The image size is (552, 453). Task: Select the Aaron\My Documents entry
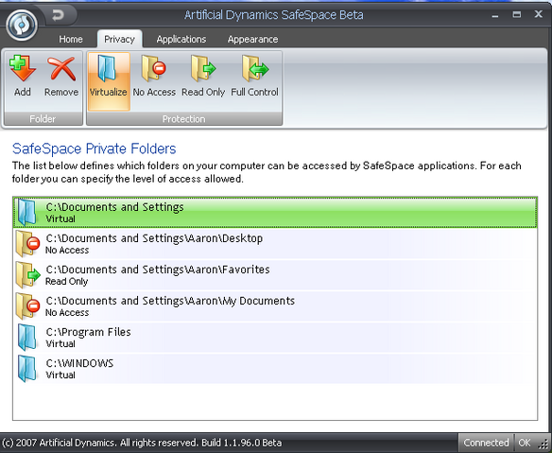(275, 306)
